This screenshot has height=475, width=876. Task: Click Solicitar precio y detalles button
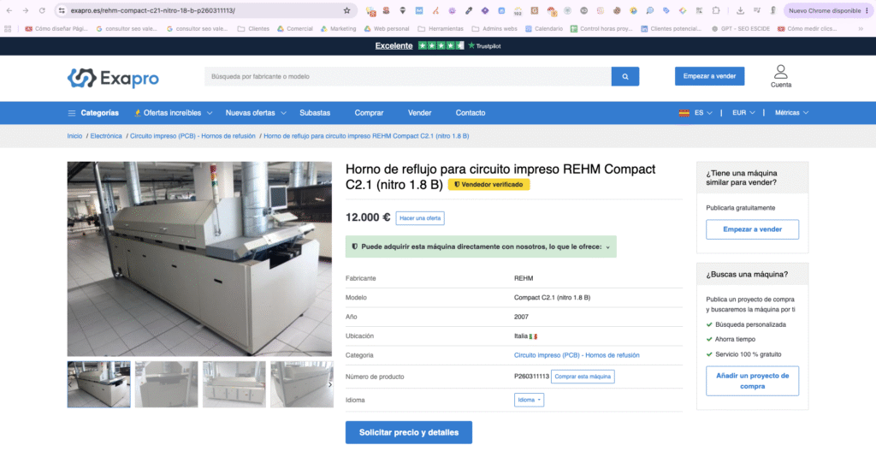click(409, 432)
